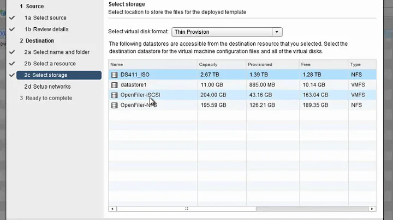Select the OpenFiler-iSCSI datastore name
The image size is (393, 220).
click(140, 95)
